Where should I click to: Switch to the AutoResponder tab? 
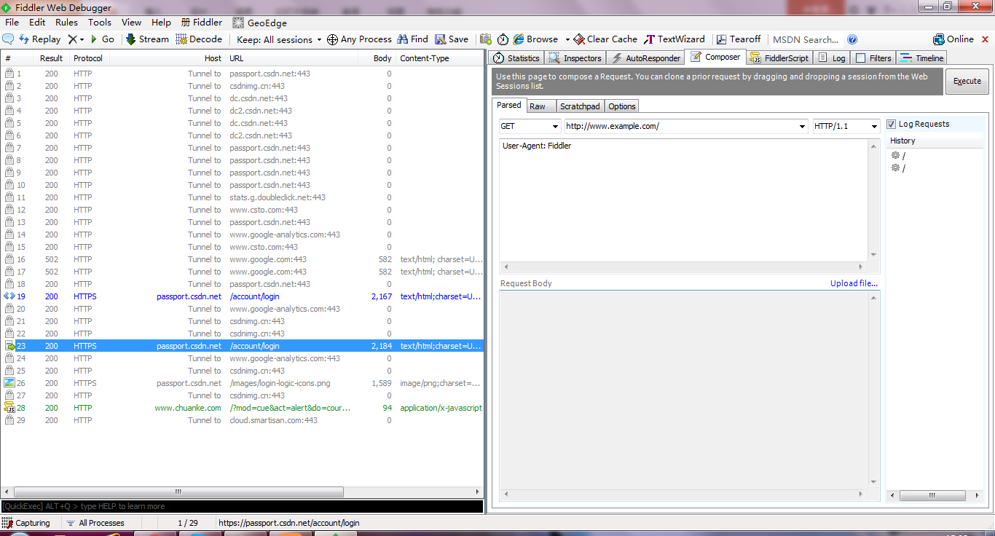(x=647, y=58)
